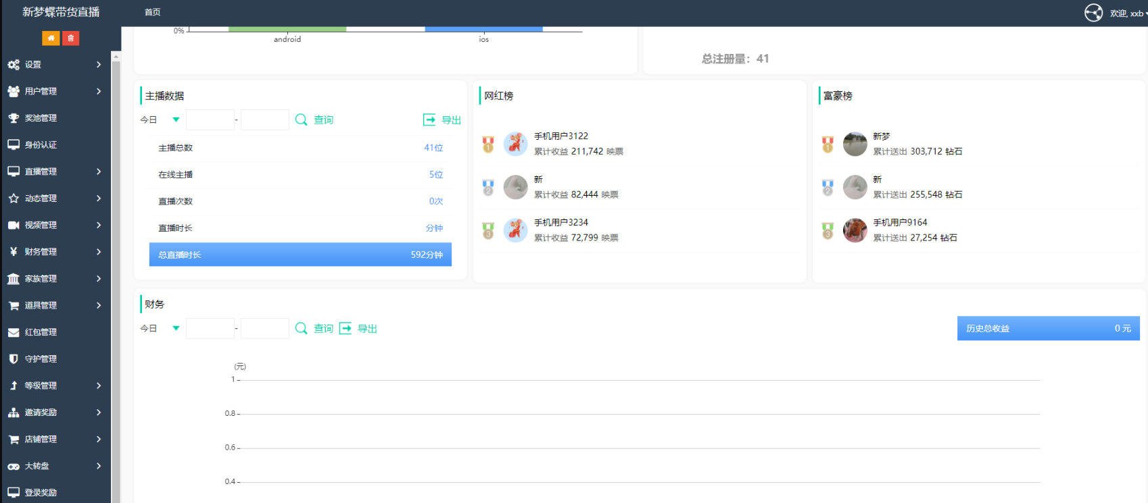The width and height of the screenshot is (1148, 503).
Task: Click the export icon in 财务 panel
Action: point(345,329)
